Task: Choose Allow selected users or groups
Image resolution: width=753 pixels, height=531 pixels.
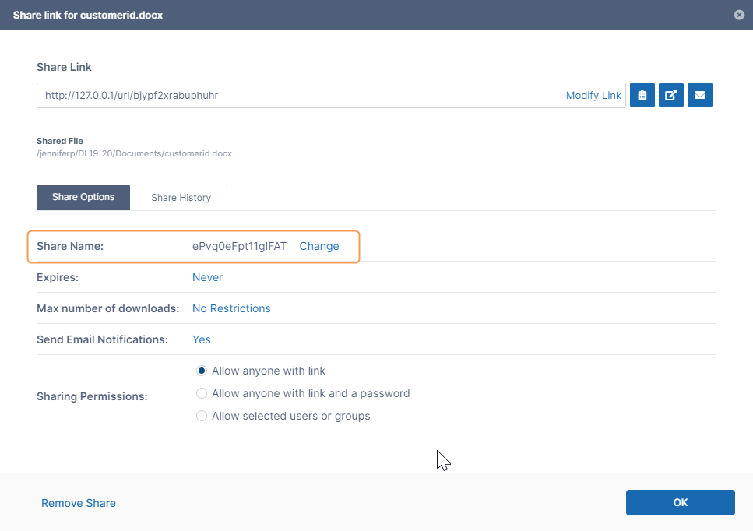Action: pyautogui.click(x=202, y=416)
